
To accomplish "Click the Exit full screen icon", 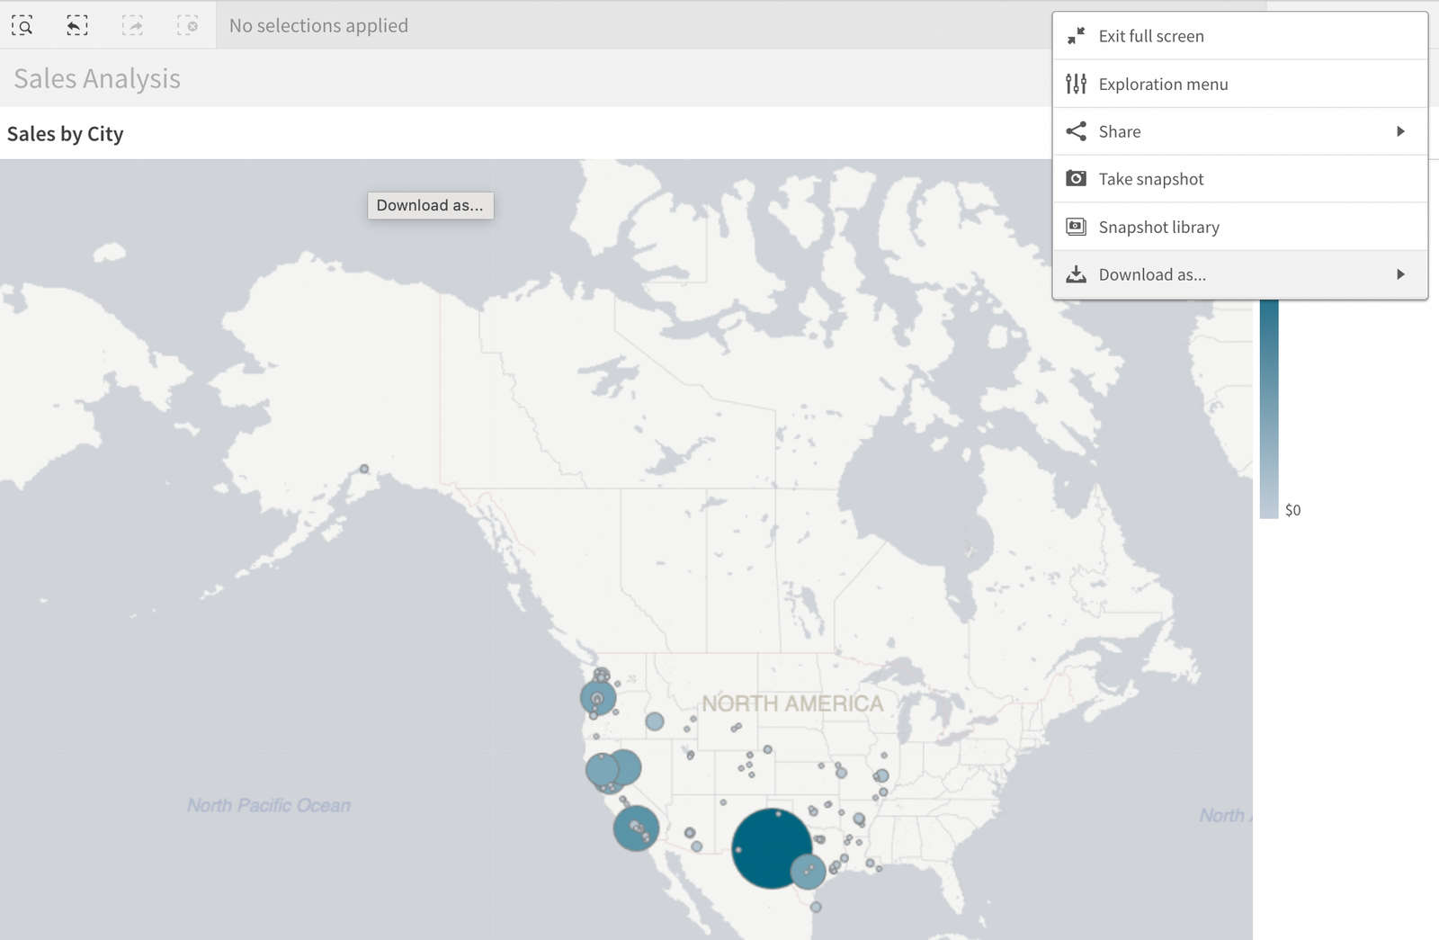I will (x=1076, y=36).
